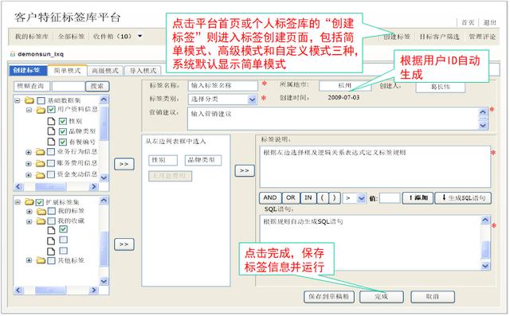Screen dimensions: 510x316
Task: Click the 退出 logout link
Action: (489, 22)
